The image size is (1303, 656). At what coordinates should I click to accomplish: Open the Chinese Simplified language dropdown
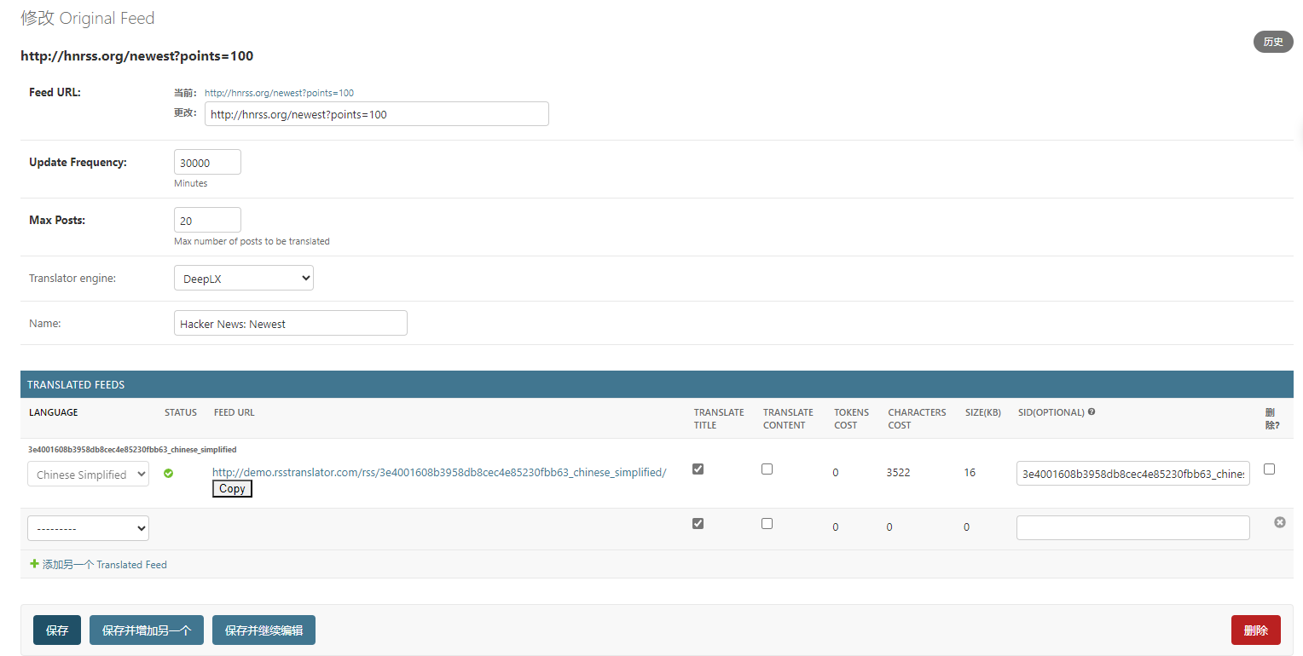pos(88,475)
